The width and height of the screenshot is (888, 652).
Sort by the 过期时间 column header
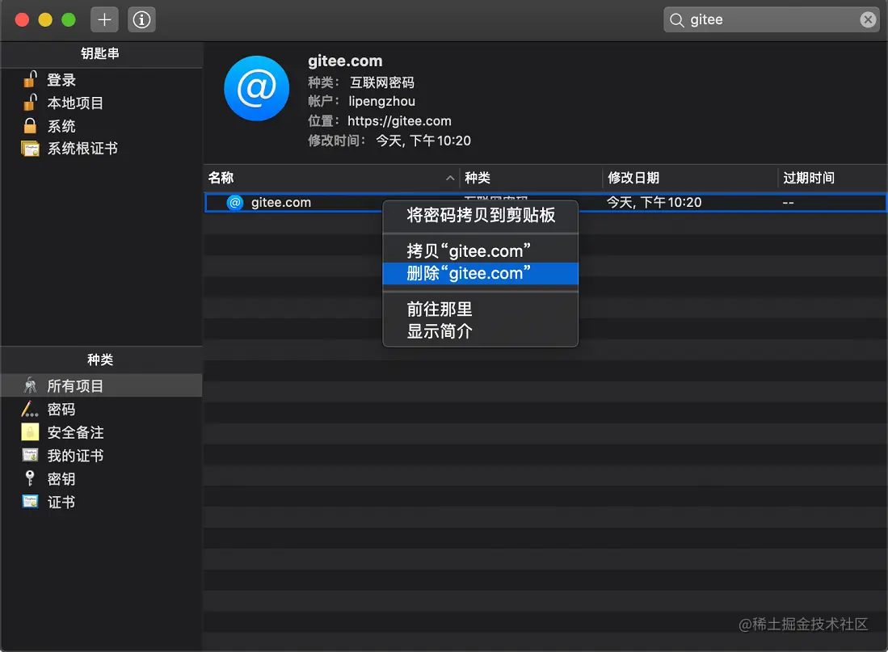point(832,178)
